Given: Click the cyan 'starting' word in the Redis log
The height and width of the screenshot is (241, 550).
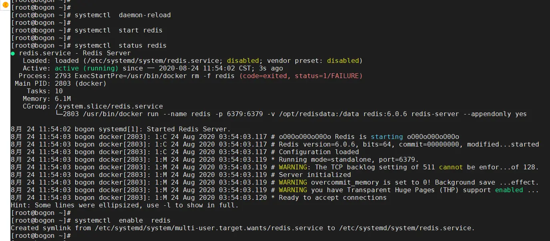Looking at the screenshot, I should tap(387, 137).
